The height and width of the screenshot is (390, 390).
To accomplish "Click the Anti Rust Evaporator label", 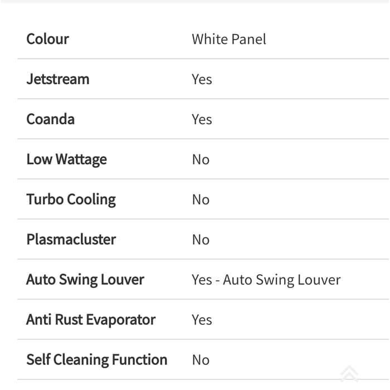I will (x=91, y=320).
